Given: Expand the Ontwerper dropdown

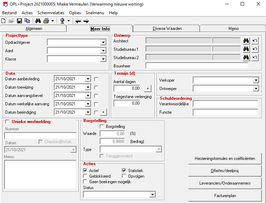Looking at the screenshot, I should pos(256,88).
